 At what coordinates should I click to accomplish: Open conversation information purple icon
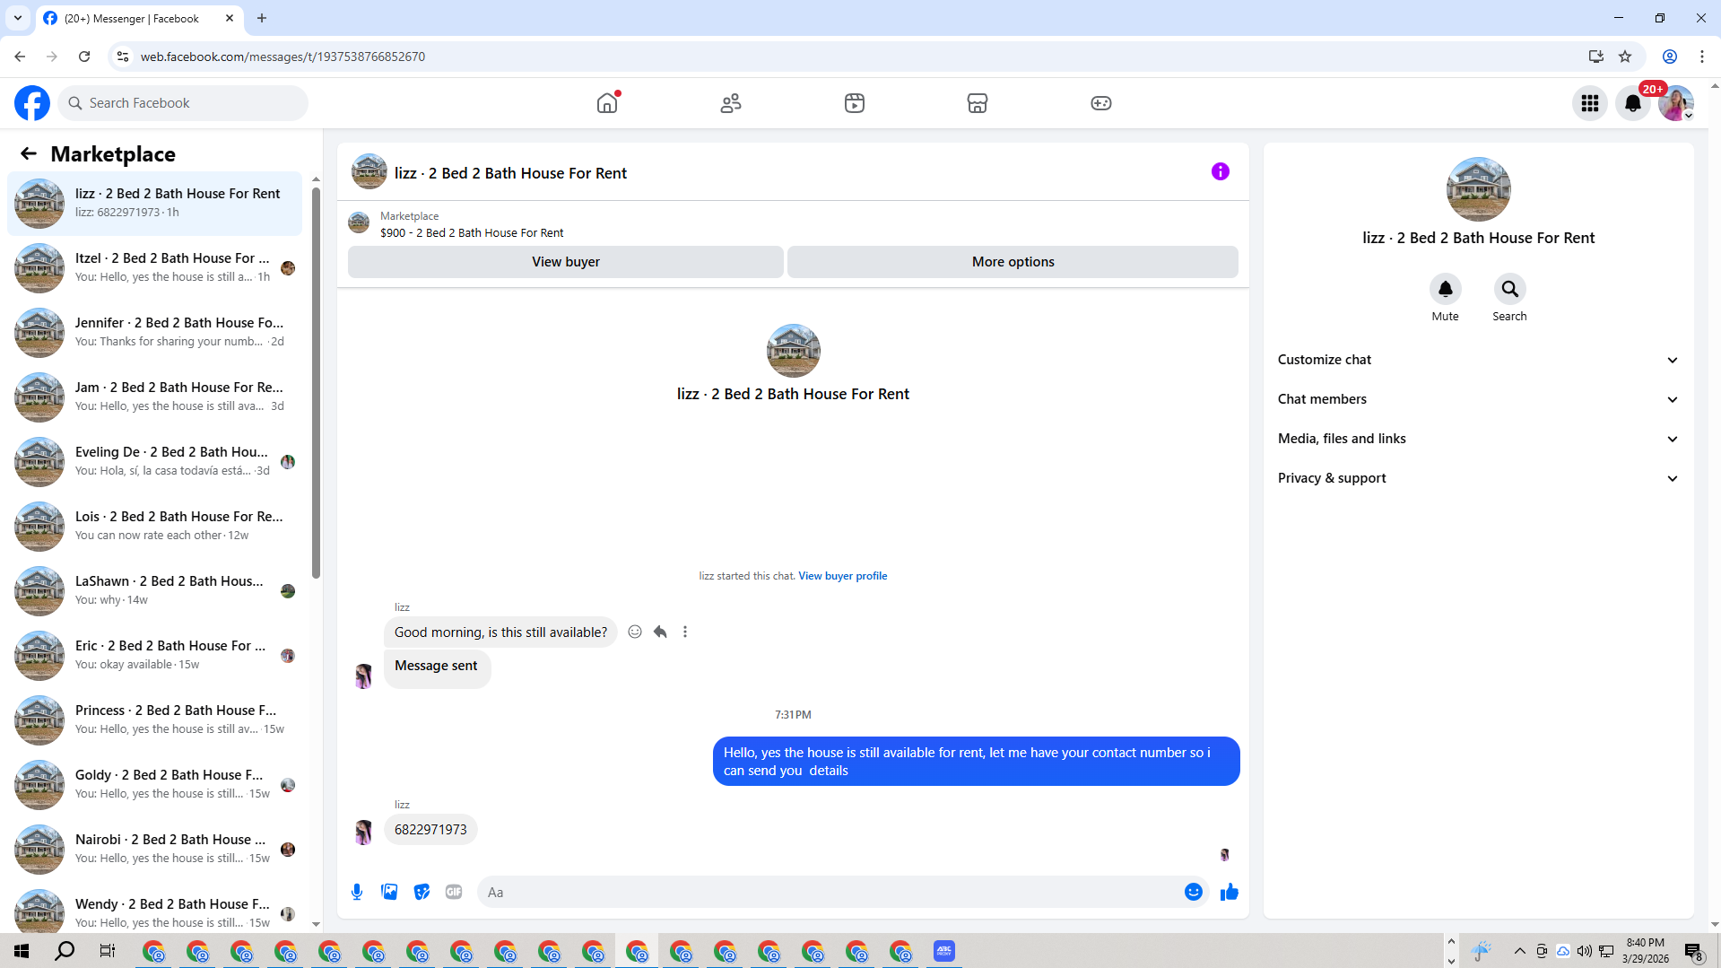1221,171
